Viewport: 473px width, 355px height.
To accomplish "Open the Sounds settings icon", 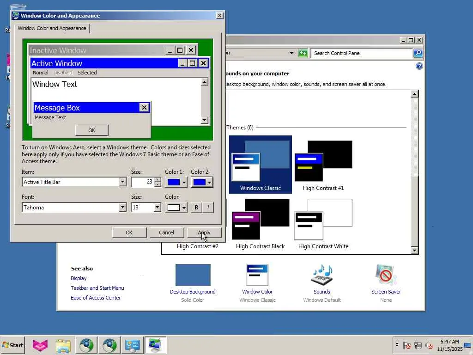I will pos(321,275).
